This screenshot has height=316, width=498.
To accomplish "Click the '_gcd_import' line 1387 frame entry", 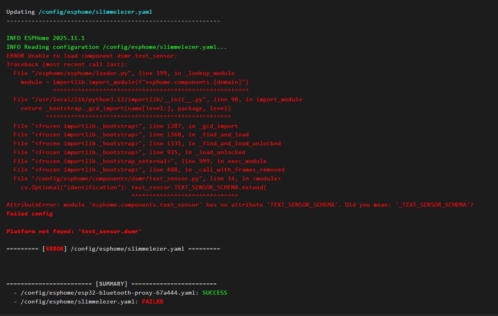I will click(126, 126).
